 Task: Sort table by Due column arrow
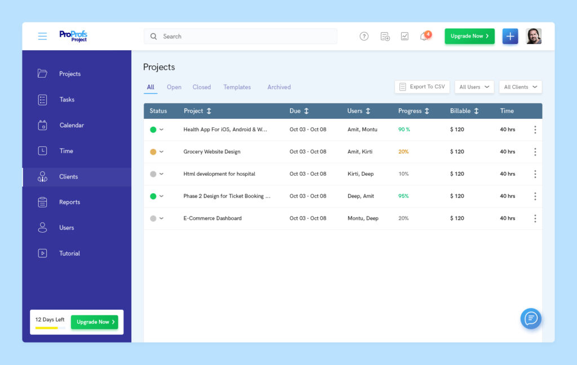[x=306, y=111]
